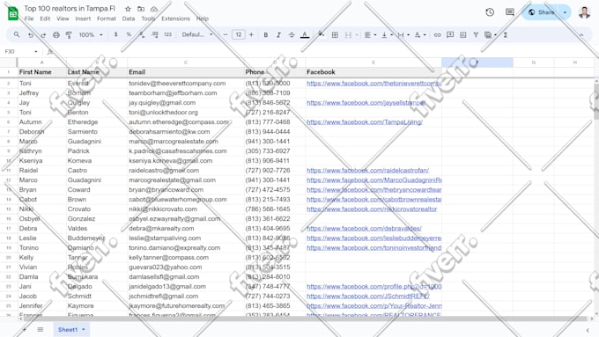Format as currency dollar sign

coord(115,34)
